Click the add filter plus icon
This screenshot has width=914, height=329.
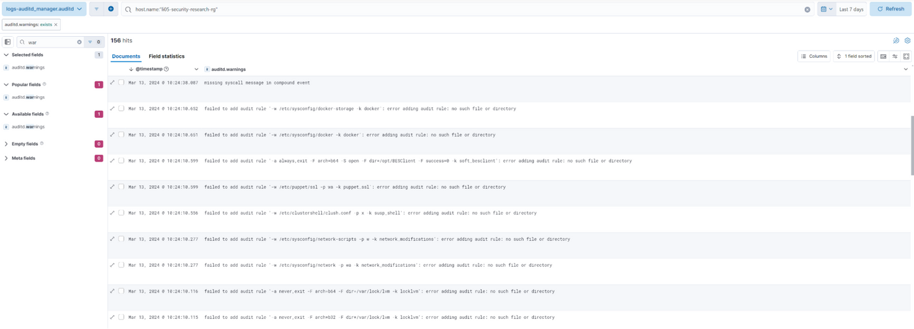(111, 9)
